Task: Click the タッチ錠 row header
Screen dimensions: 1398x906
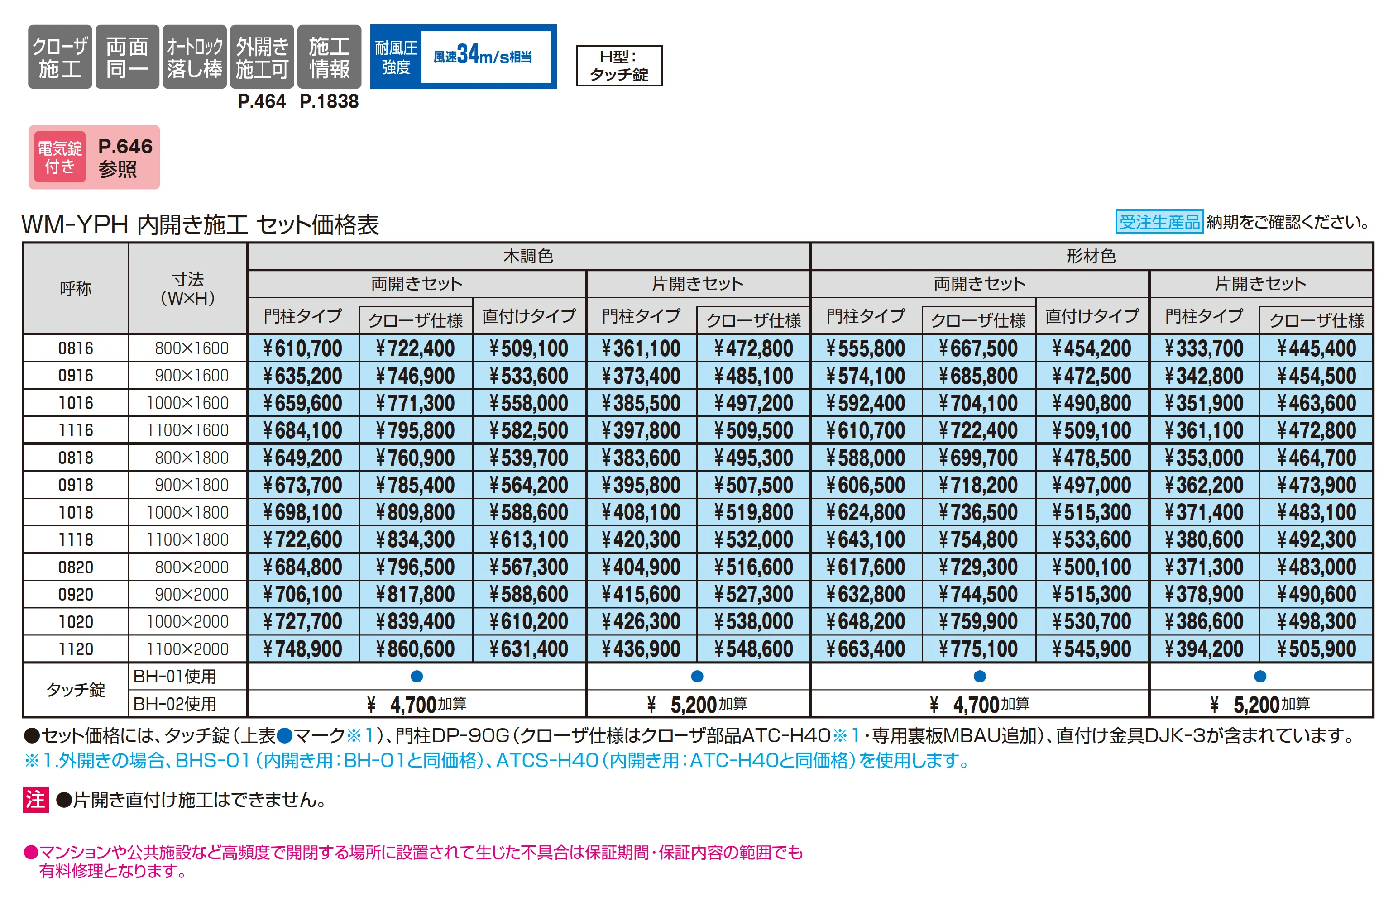Action: coord(76,689)
